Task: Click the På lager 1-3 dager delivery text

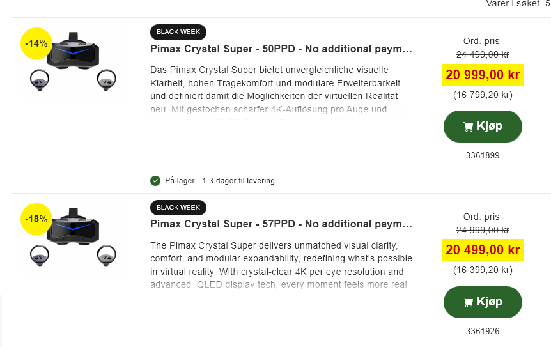Action: pos(219,181)
